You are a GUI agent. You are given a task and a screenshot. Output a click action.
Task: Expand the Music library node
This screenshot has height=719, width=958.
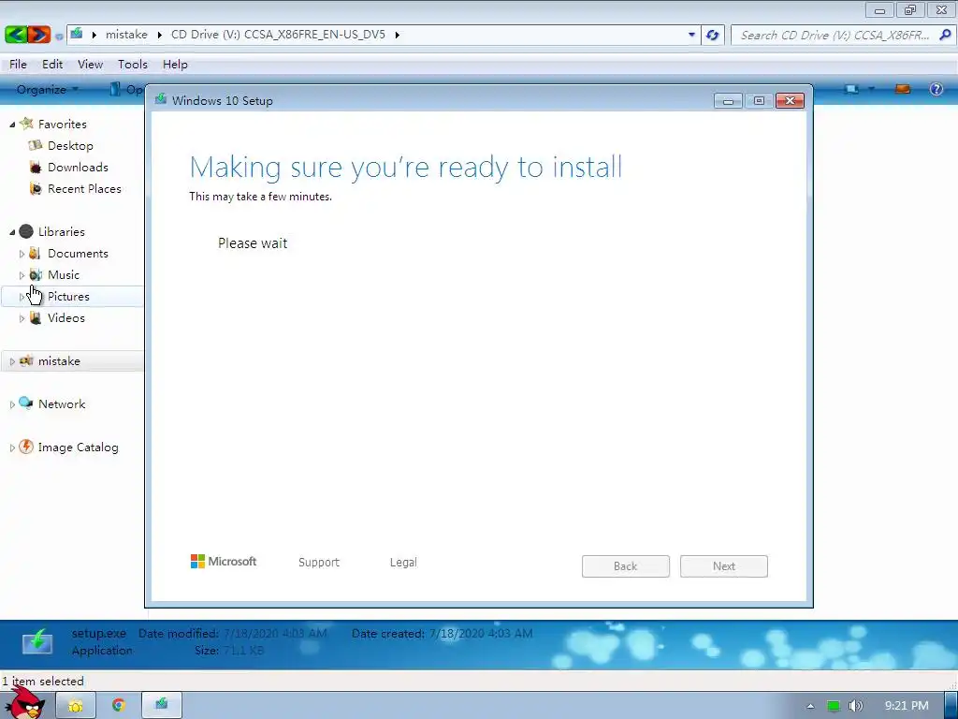click(22, 275)
